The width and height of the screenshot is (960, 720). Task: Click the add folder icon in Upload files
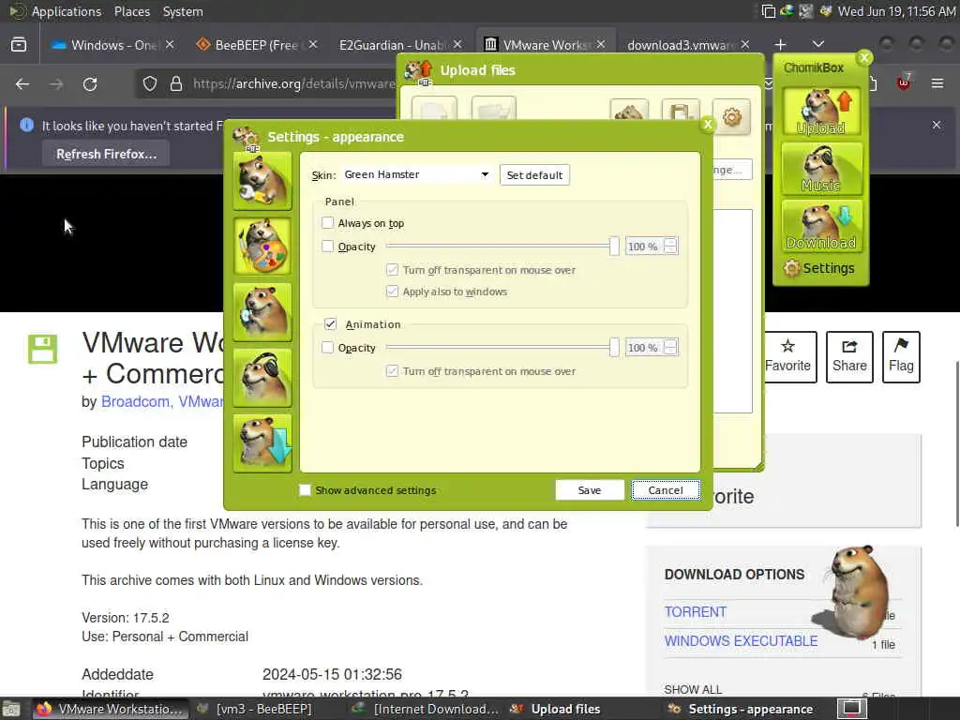[x=493, y=109]
